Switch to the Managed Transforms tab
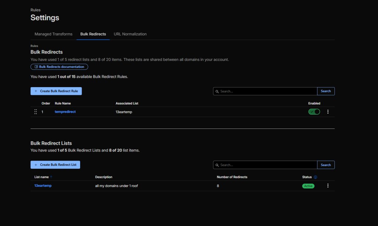378x226 pixels. tap(53, 34)
